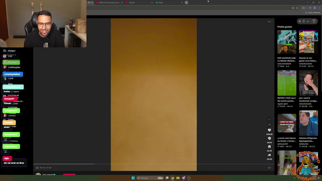Close the PixGG browser tab
The height and width of the screenshot is (181, 322).
(182, 3)
